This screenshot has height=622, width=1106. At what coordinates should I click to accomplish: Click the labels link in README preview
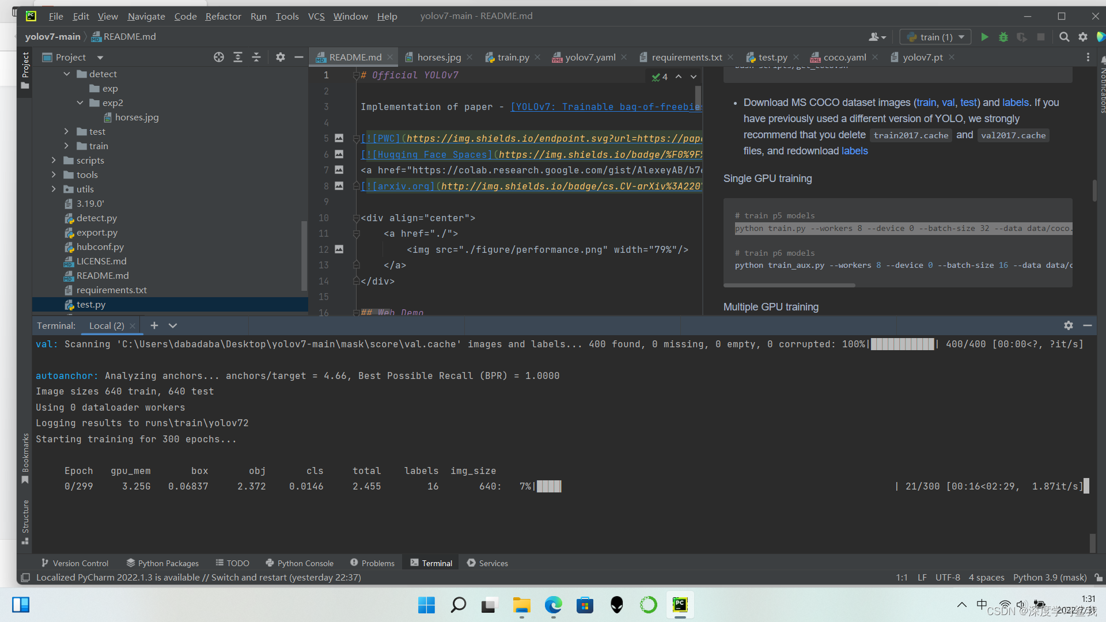[1015, 103]
